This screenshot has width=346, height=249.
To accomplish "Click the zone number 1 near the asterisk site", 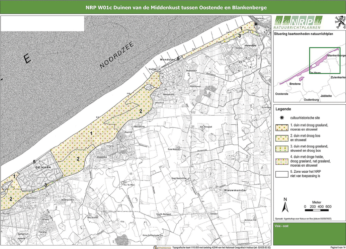I will [x=241, y=29].
